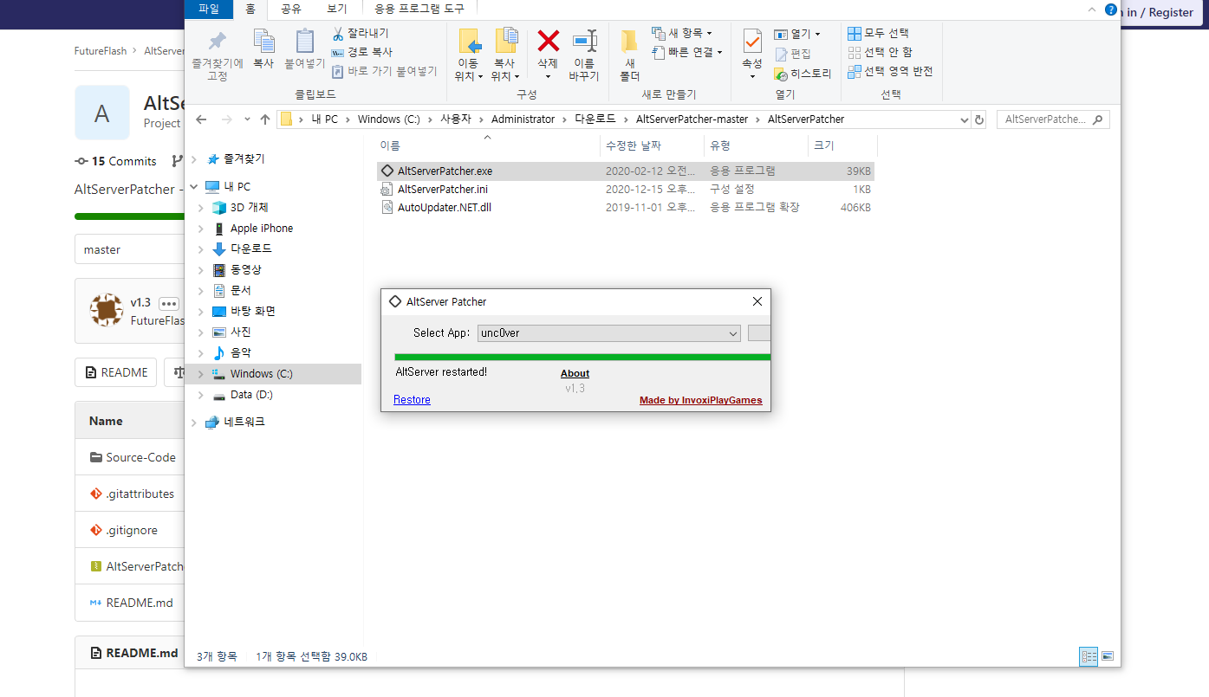Click the Copy (복사) ribbon icon
The width and height of the screenshot is (1209, 697).
point(263,49)
